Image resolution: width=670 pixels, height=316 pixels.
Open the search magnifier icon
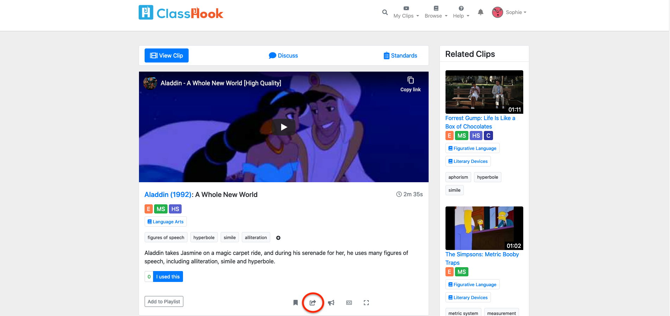[385, 12]
